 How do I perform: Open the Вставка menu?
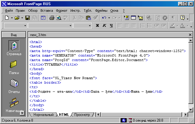pos(46,11)
